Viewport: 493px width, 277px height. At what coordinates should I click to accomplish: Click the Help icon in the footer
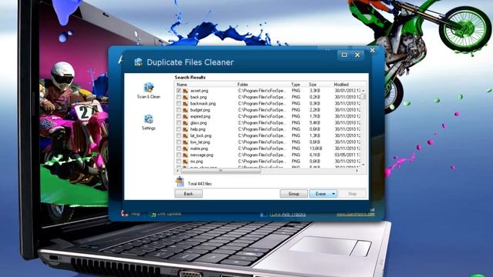click(x=124, y=213)
